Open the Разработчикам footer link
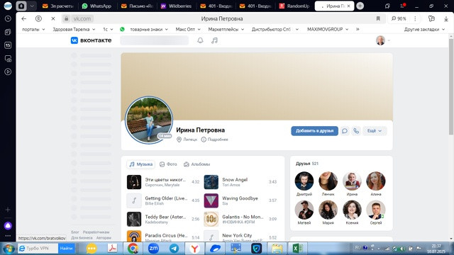 pos(96,232)
